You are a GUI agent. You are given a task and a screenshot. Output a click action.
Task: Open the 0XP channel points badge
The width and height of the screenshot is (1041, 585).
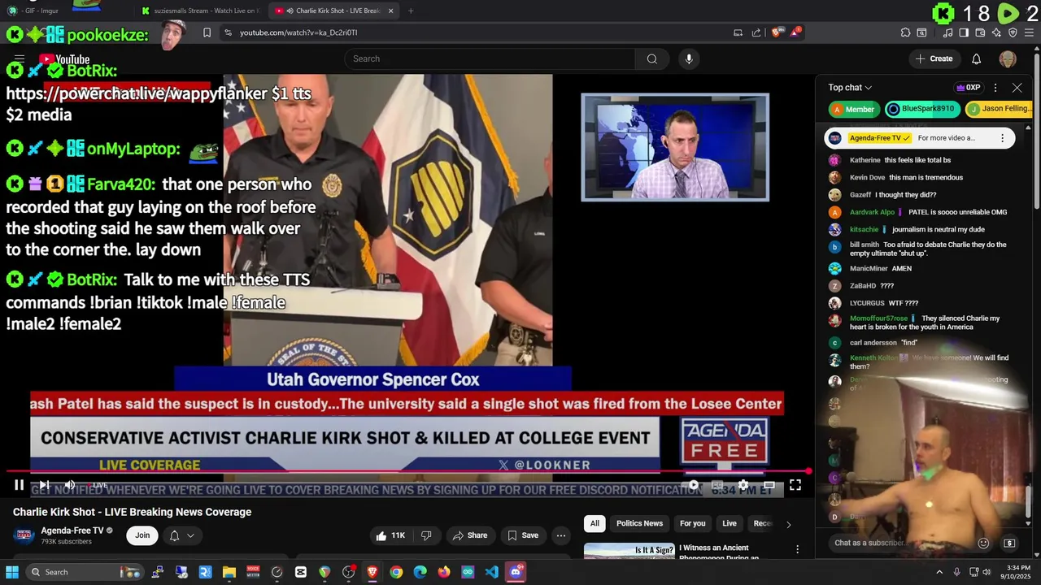[x=967, y=88]
